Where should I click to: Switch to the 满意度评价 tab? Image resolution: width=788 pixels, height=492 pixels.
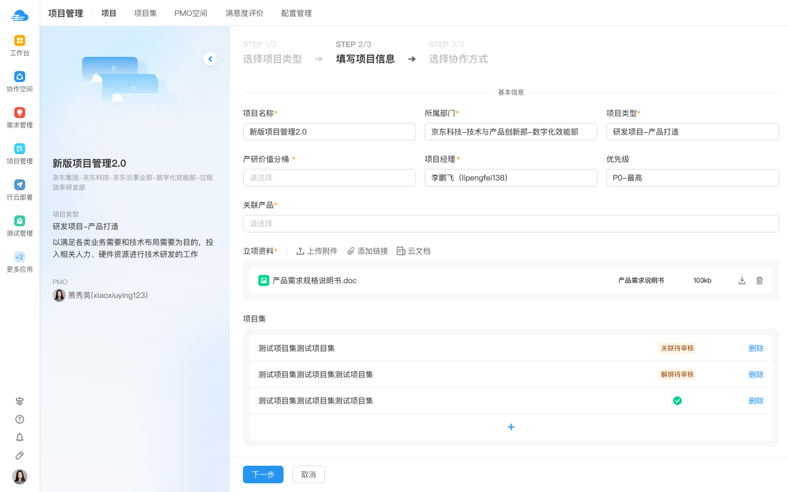244,13
